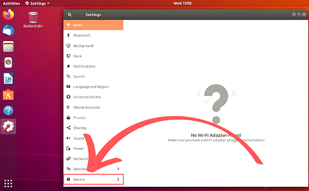
Task: Open Files manager from the dock
Action: (x=8, y=47)
